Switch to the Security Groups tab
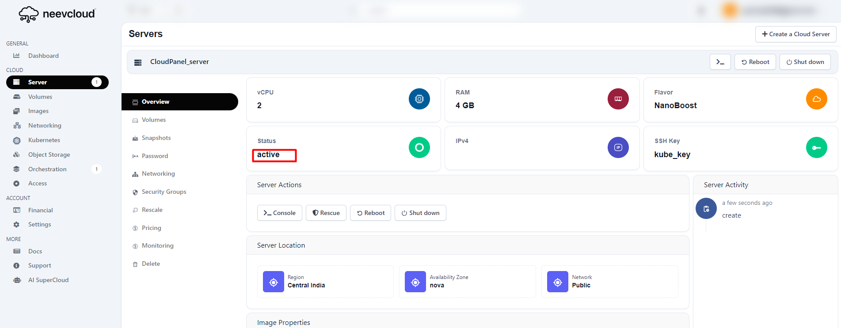The image size is (841, 328). point(164,192)
